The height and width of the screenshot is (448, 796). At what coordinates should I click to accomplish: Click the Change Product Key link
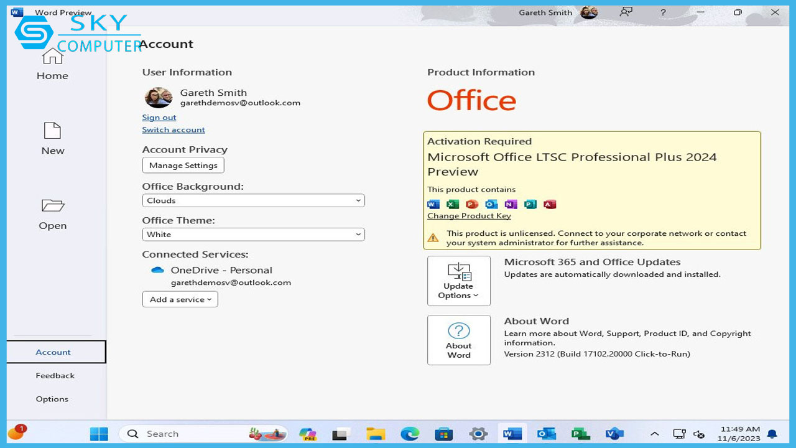(x=469, y=216)
